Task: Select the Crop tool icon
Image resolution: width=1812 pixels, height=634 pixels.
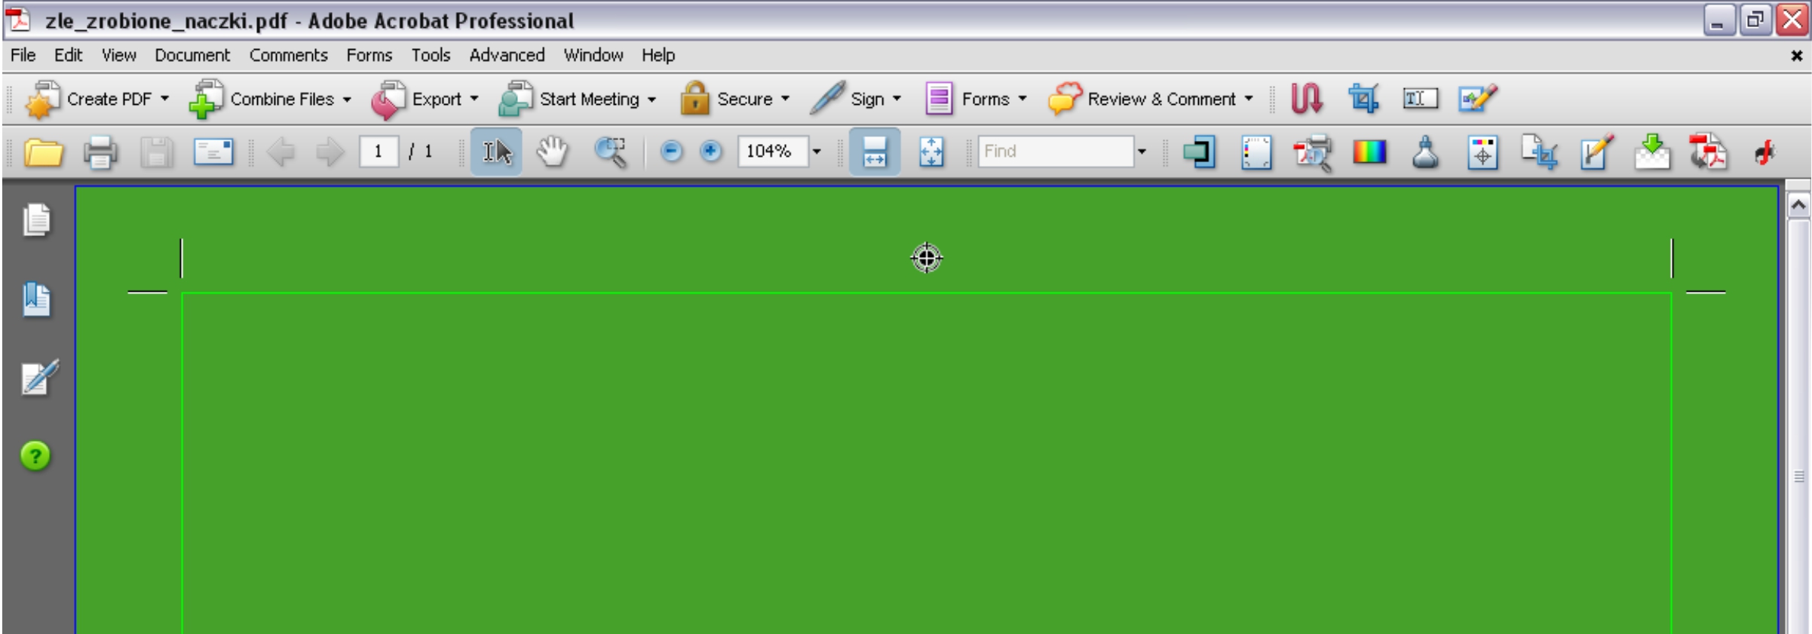Action: [x=1363, y=99]
